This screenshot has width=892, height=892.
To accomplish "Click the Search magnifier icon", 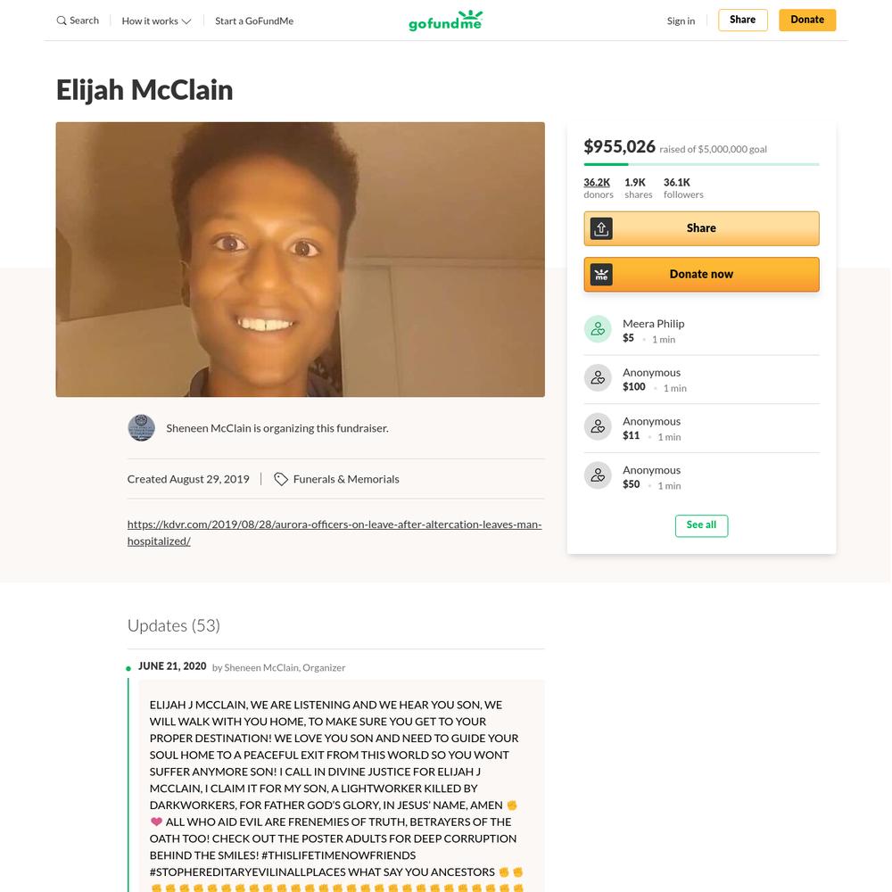I will click(x=62, y=21).
